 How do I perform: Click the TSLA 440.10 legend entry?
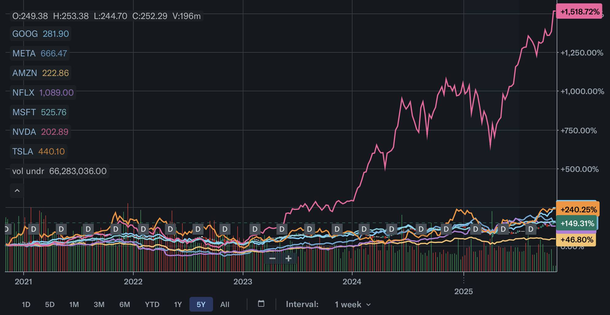tap(39, 151)
